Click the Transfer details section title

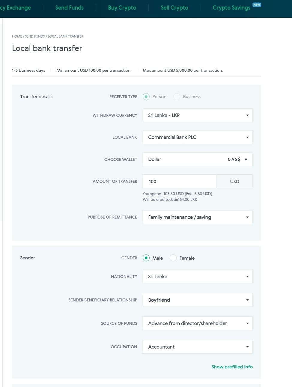coord(36,97)
